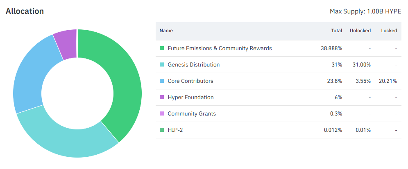Click the 6% Hyper Foundation total
Screen dimensions: 408x169
coord(338,97)
